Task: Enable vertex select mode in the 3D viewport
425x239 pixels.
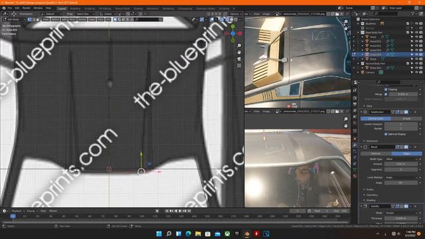Action: tap(29, 19)
